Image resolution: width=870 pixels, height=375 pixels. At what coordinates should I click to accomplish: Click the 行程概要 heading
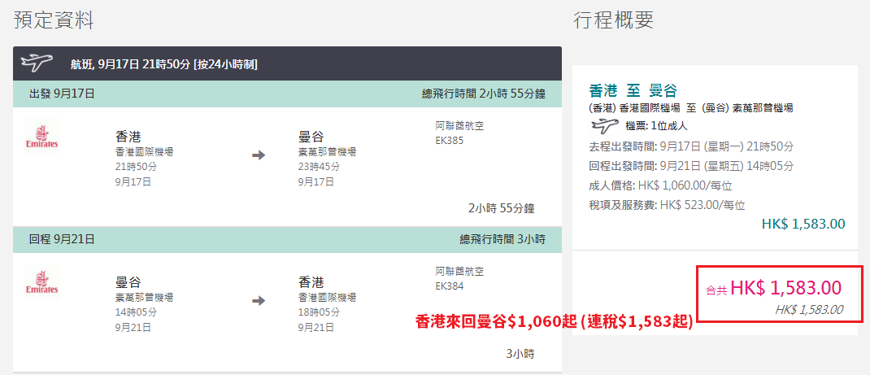click(x=613, y=20)
